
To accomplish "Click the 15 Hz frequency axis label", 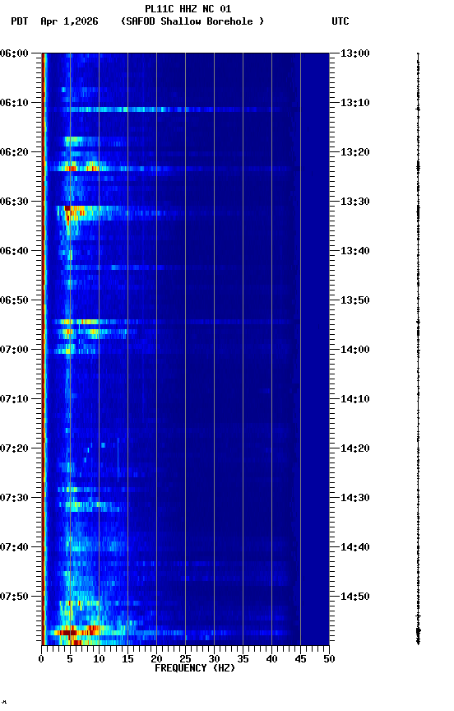I will 127,659.
